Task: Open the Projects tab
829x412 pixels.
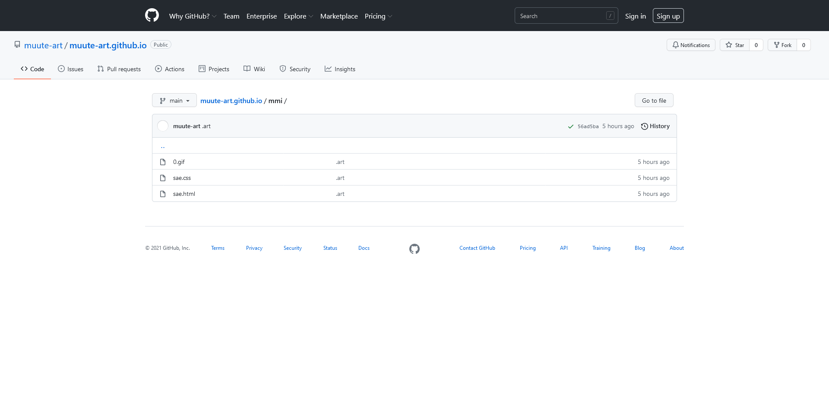Action: pos(214,69)
